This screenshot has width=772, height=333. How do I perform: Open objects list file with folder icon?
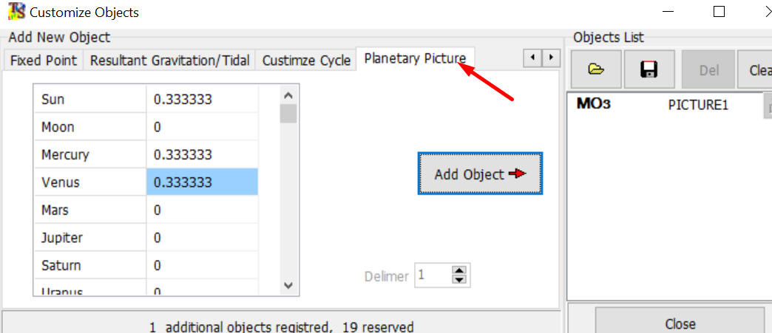pos(596,69)
